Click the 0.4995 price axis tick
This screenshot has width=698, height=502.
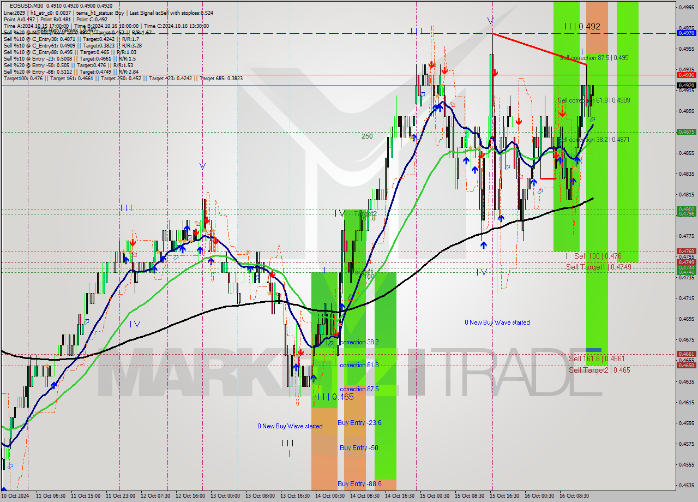coord(686,7)
